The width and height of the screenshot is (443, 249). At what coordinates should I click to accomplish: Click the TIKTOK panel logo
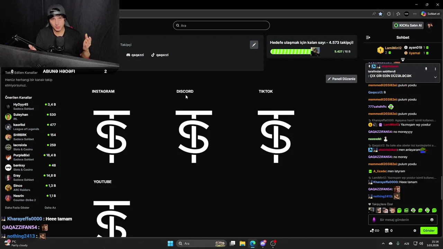tap(276, 137)
